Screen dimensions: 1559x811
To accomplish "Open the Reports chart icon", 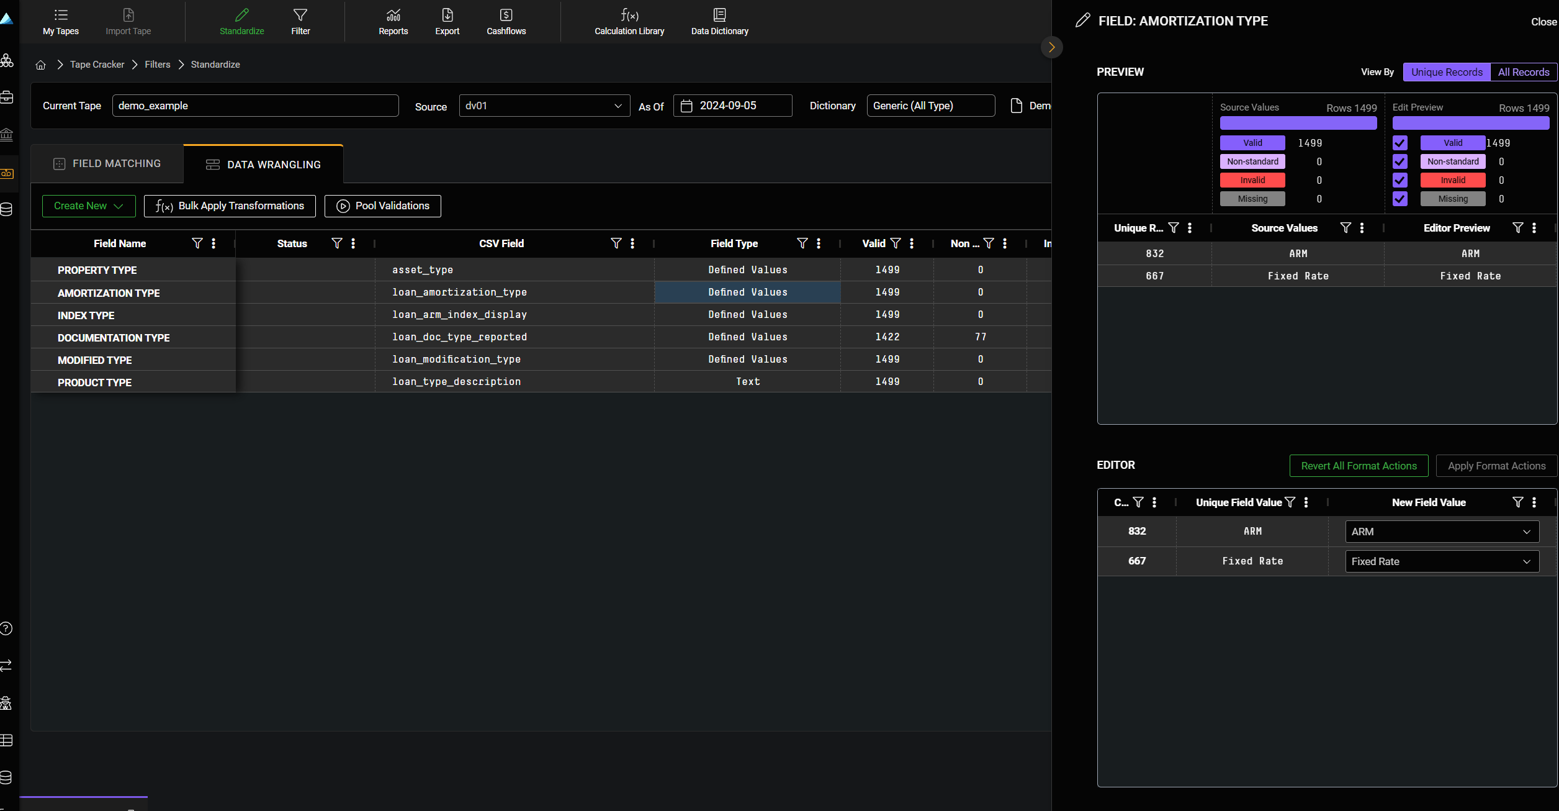I will (x=393, y=16).
